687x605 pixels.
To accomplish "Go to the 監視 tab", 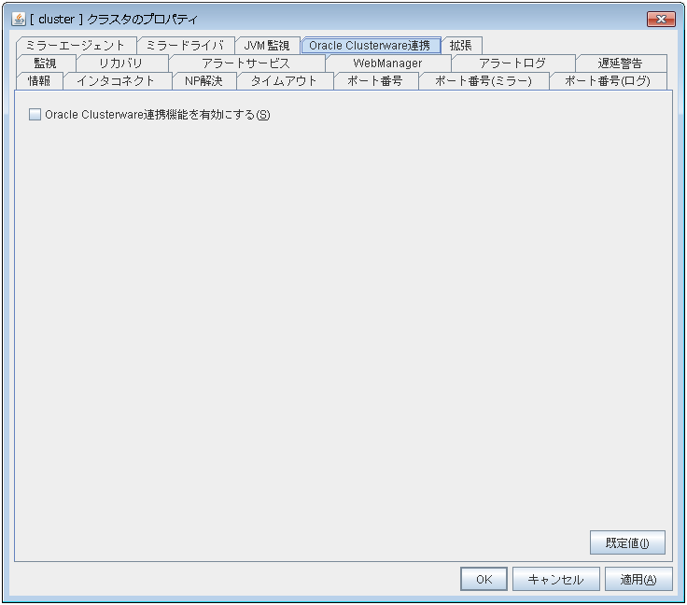I will pos(46,63).
